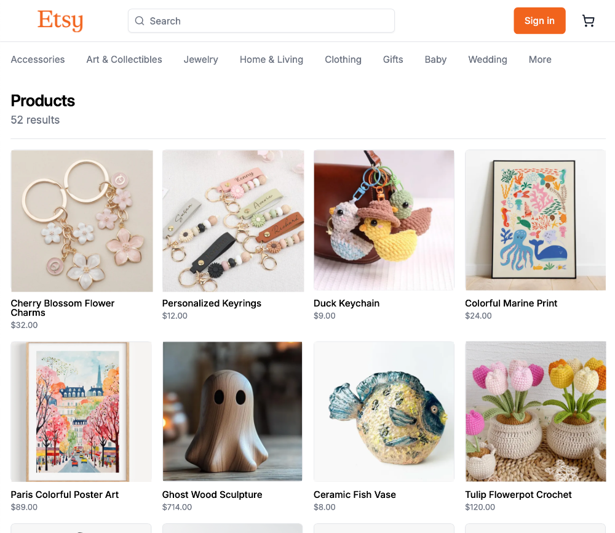Screen dimensions: 615x533
Task: Click the Colorful Marine Print thumbnail
Action: pos(535,220)
